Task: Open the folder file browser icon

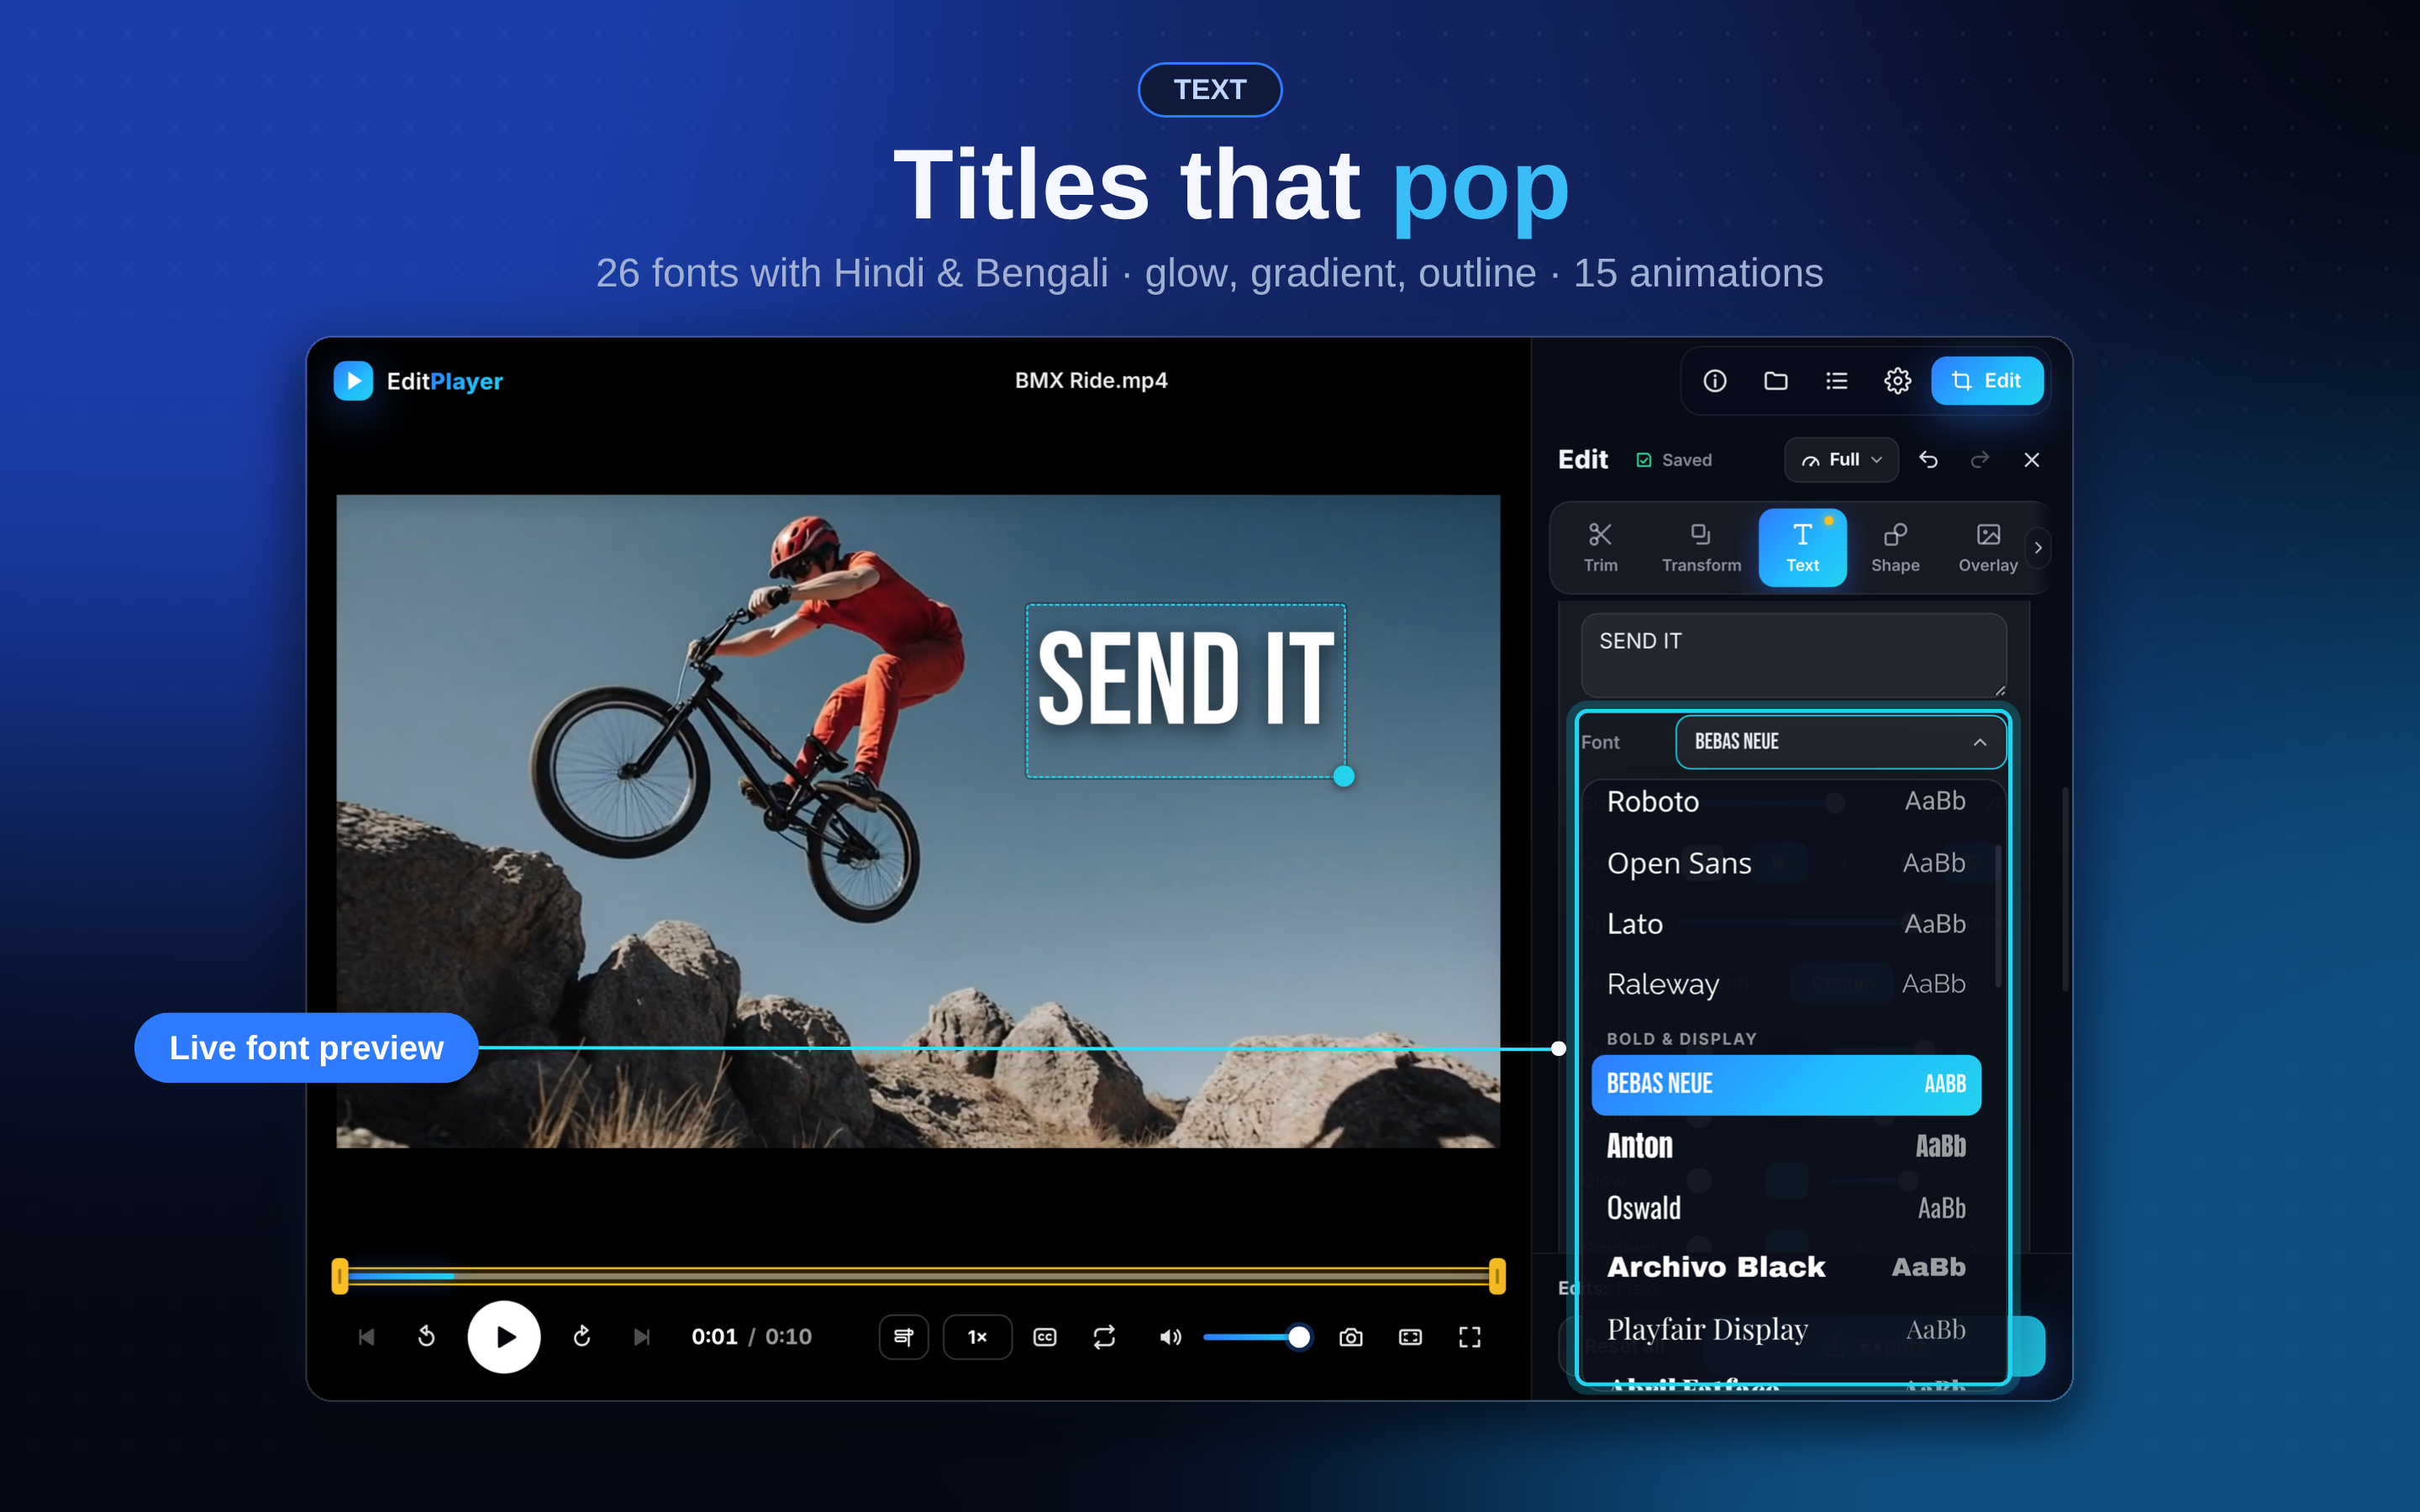Action: (1775, 381)
